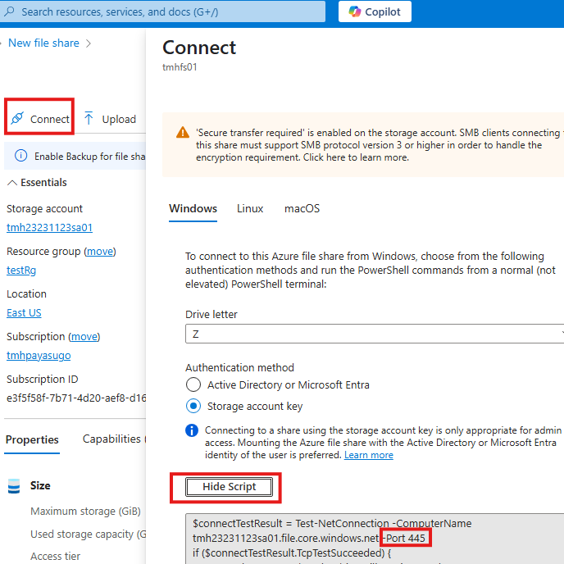This screenshot has height=564, width=564.
Task: Open the Learn more link
Action: coord(369,455)
